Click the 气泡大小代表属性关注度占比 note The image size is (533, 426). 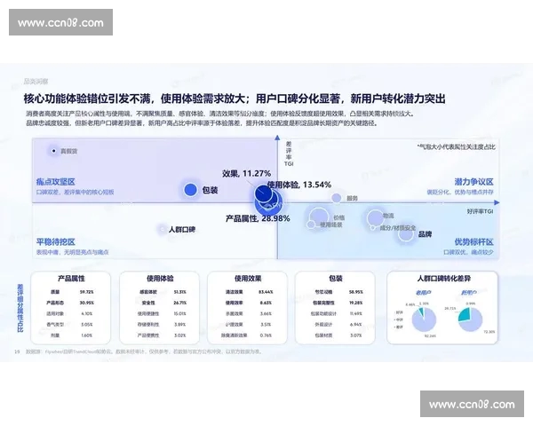457,146
